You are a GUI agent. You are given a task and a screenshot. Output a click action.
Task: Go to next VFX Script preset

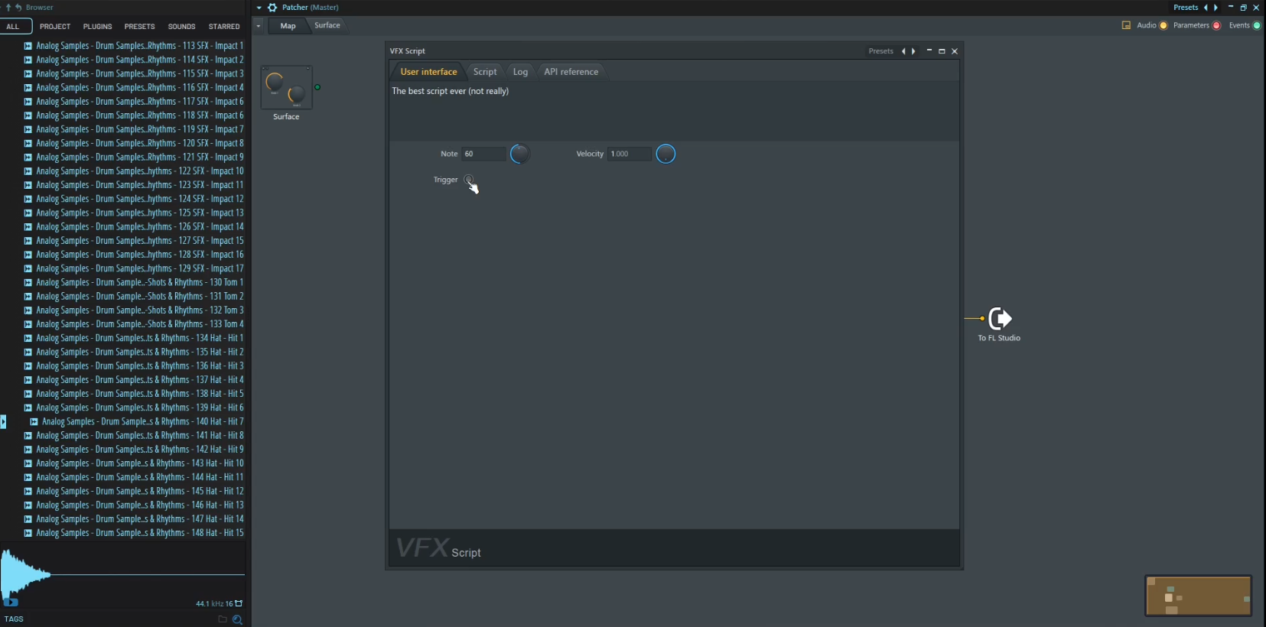[913, 51]
